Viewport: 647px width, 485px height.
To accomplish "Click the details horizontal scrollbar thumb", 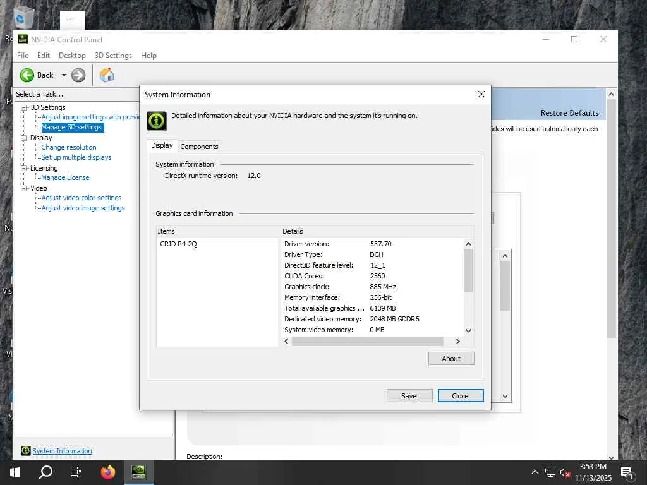I will click(x=368, y=341).
